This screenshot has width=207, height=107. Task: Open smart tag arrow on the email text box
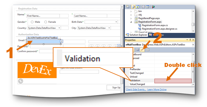tap(62, 41)
